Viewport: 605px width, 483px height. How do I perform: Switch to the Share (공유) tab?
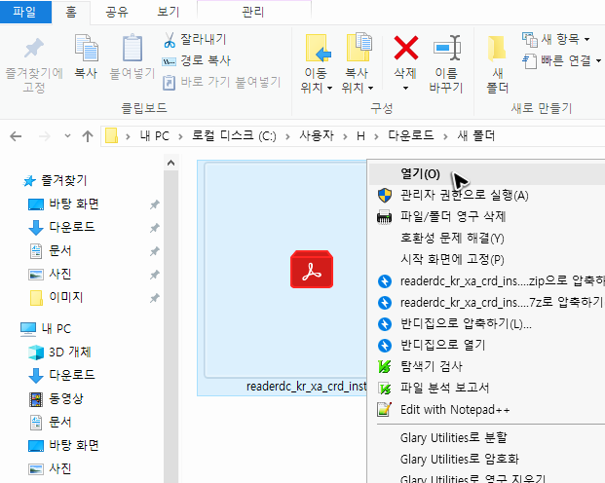pyautogui.click(x=117, y=12)
